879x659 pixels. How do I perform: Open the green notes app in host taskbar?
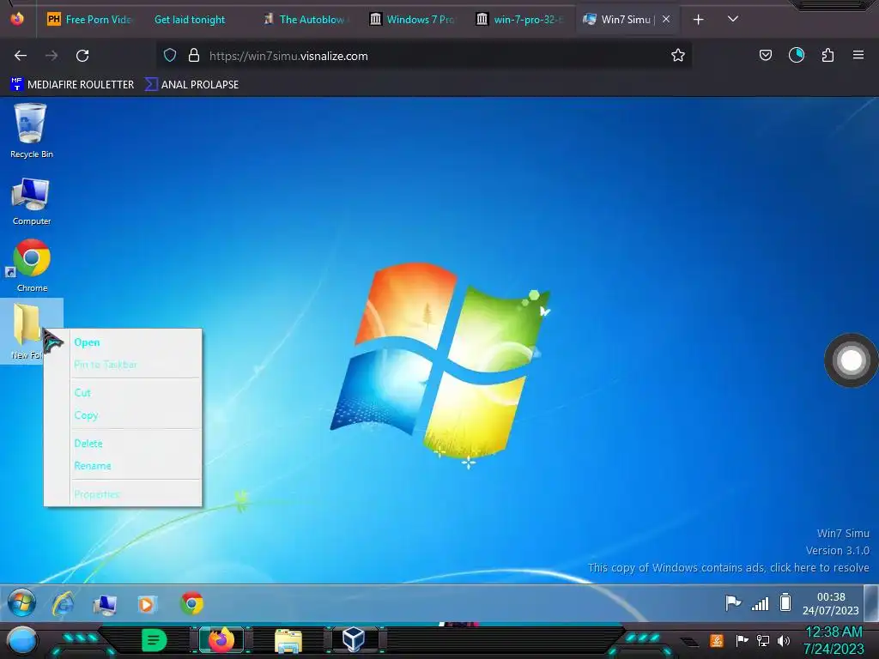click(x=154, y=640)
